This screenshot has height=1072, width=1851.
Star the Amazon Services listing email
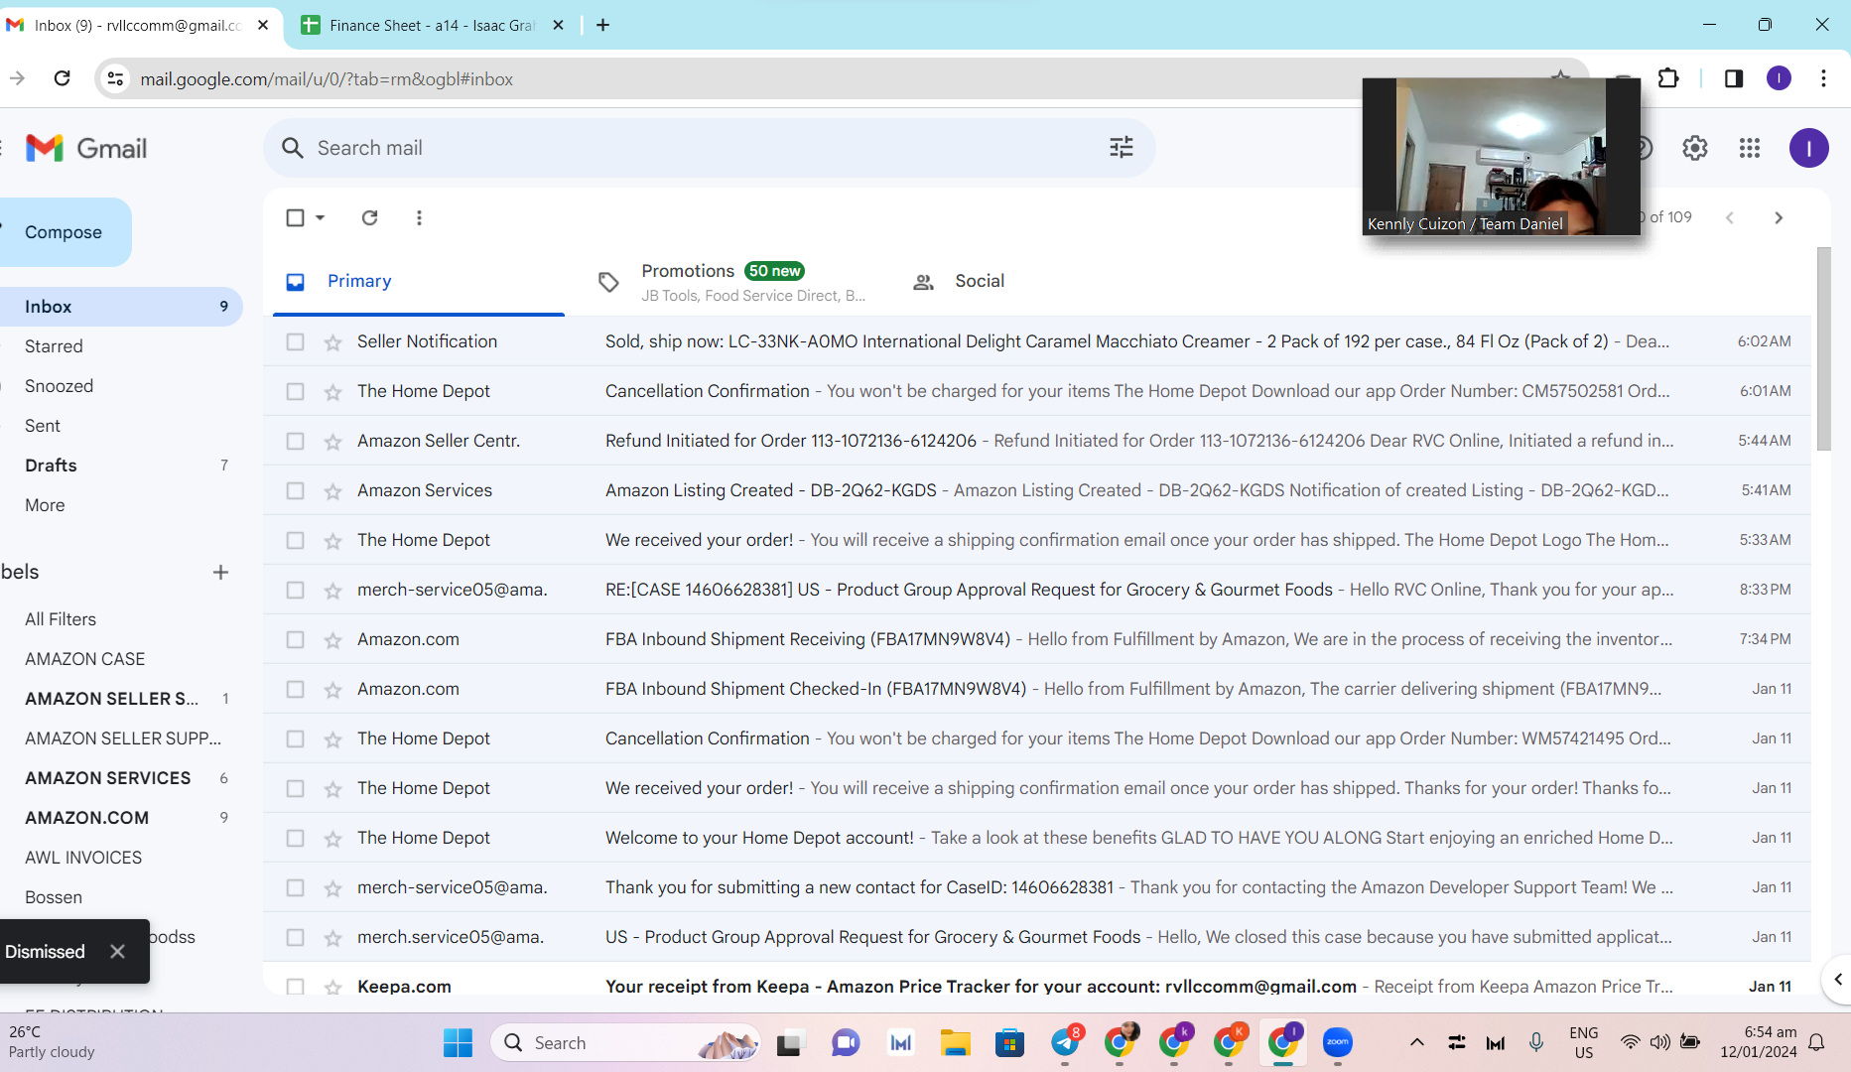(332, 490)
